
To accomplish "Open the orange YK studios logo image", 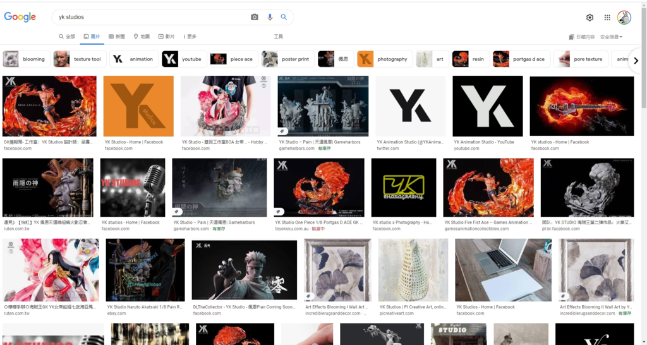I will pyautogui.click(x=138, y=106).
